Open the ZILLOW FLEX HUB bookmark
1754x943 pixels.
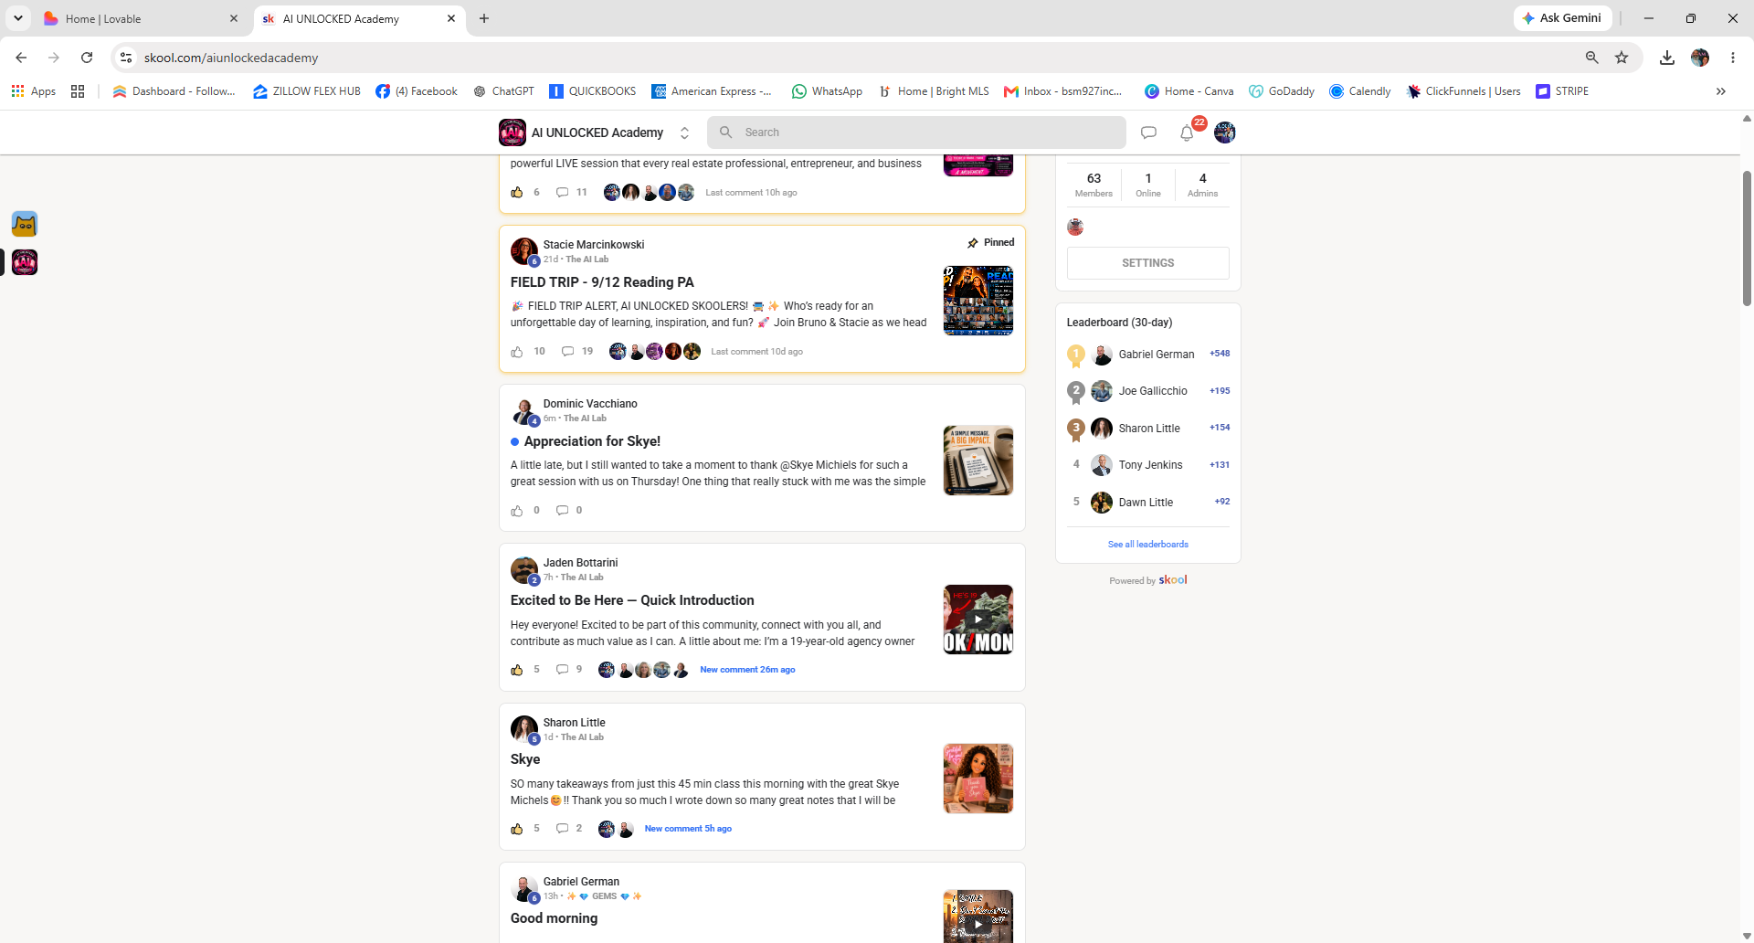[306, 91]
